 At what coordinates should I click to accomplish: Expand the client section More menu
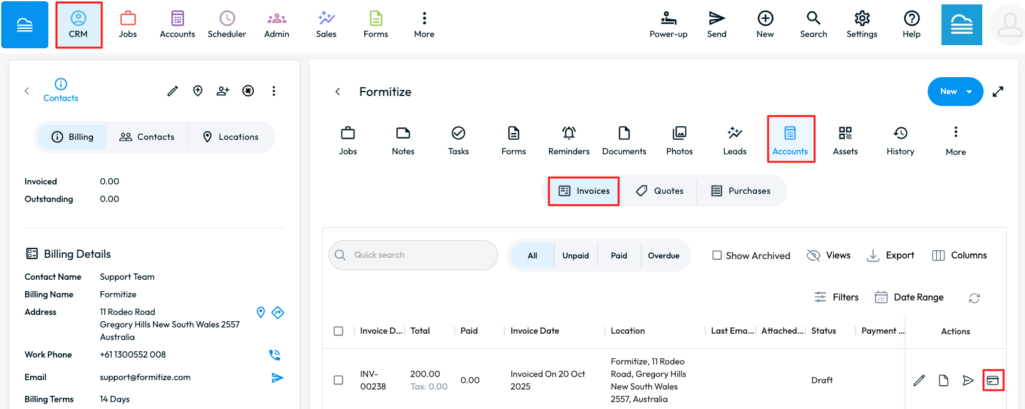[956, 140]
